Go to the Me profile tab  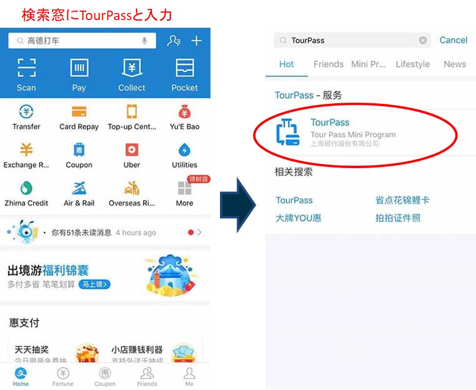click(189, 376)
